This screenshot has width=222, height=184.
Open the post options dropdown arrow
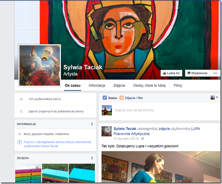pyautogui.click(x=219, y=128)
